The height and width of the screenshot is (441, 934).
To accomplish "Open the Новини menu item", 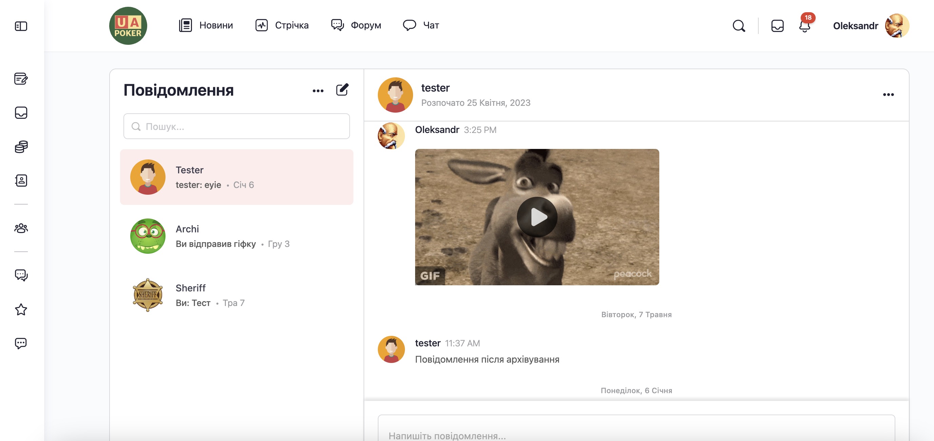I will coord(206,25).
